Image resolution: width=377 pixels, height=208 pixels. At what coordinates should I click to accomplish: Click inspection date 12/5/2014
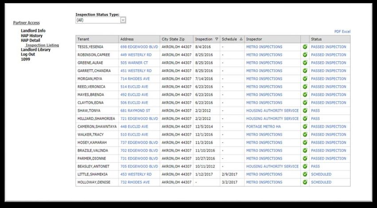coord(204,126)
